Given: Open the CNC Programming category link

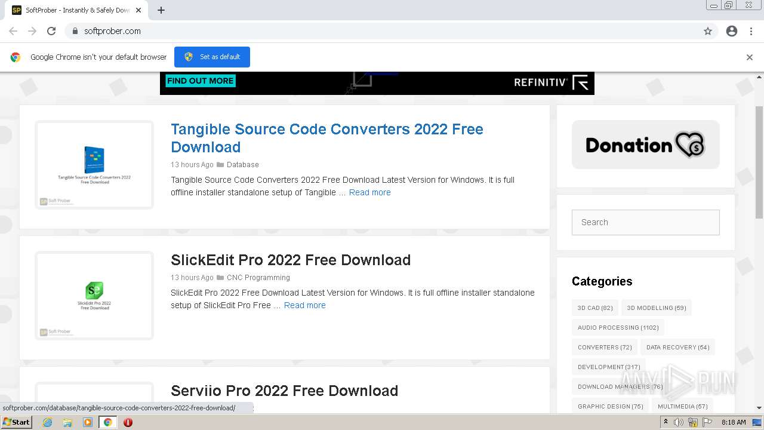Looking at the screenshot, I should point(258,277).
